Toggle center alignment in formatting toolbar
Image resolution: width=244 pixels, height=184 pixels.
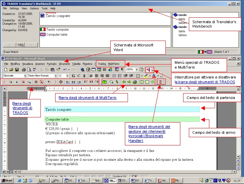tap(97, 76)
